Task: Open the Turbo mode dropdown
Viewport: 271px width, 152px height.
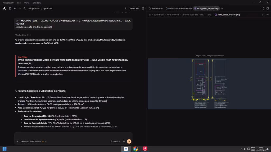Action: [115, 141]
